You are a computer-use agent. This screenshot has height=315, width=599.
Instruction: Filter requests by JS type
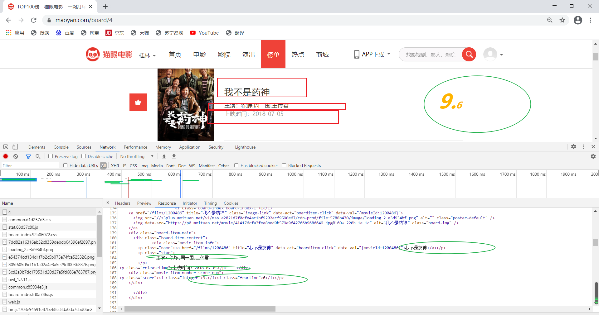point(124,166)
